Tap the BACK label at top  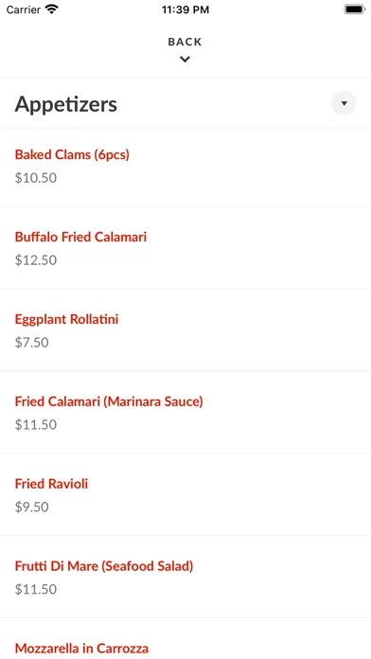click(185, 42)
